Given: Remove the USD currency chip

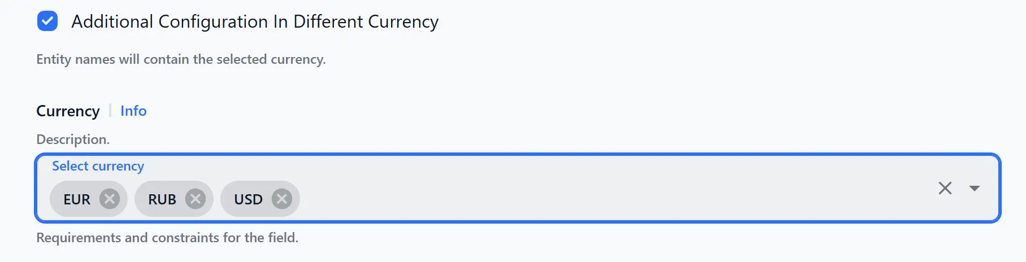Looking at the screenshot, I should point(282,199).
